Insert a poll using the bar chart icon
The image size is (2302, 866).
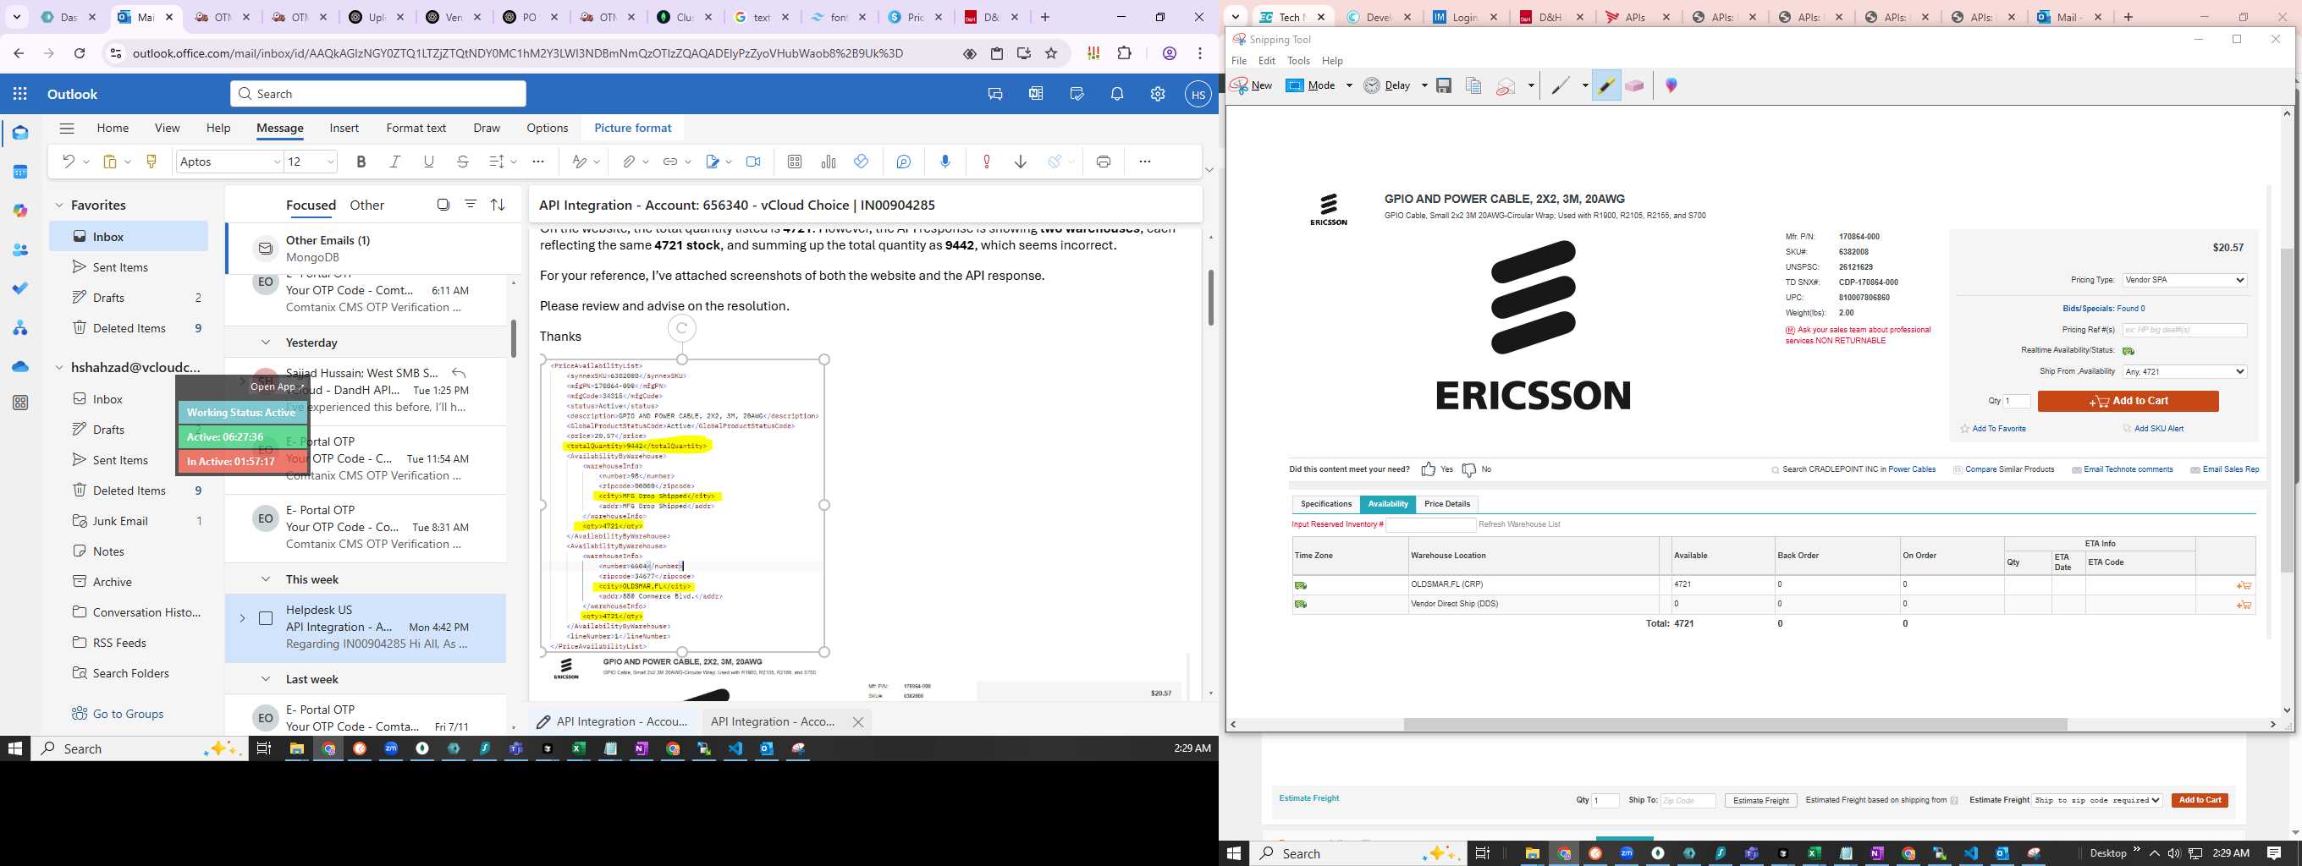[829, 162]
